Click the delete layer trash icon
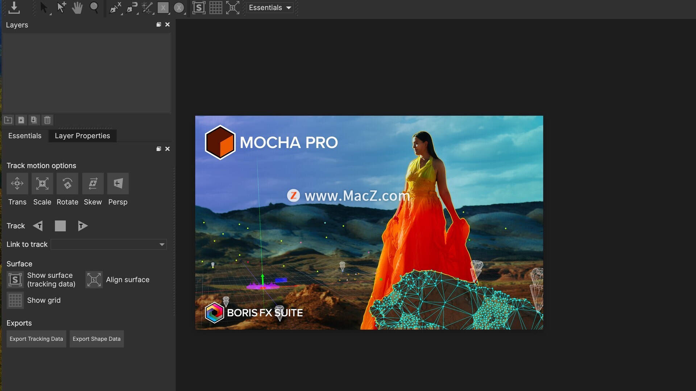Image resolution: width=696 pixels, height=391 pixels. tap(47, 120)
